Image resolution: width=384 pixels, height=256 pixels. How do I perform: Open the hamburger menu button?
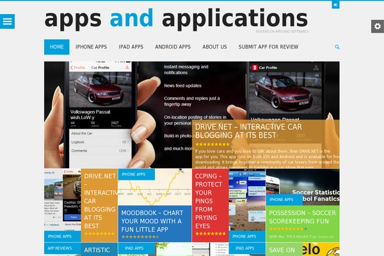(7, 21)
